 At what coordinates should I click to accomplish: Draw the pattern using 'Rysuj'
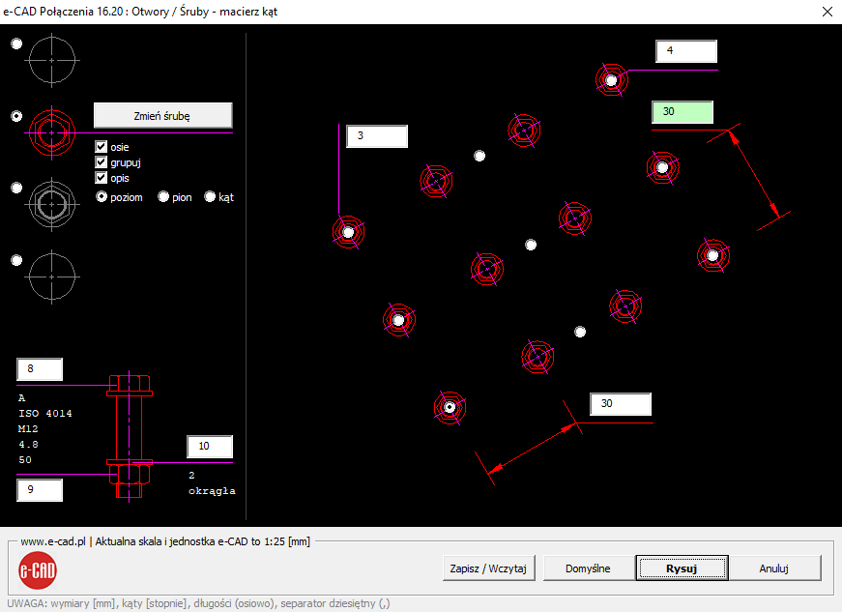[682, 568]
